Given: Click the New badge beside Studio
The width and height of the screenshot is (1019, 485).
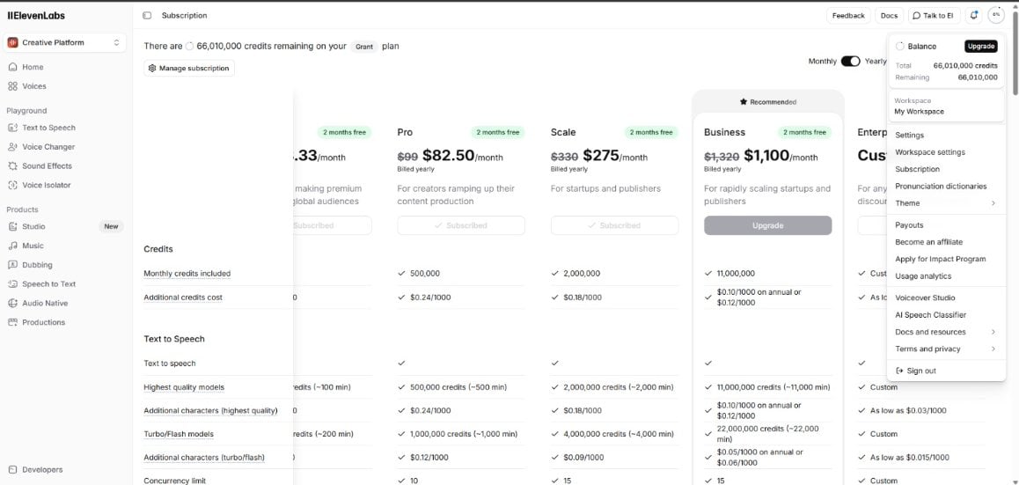Looking at the screenshot, I should [x=111, y=226].
